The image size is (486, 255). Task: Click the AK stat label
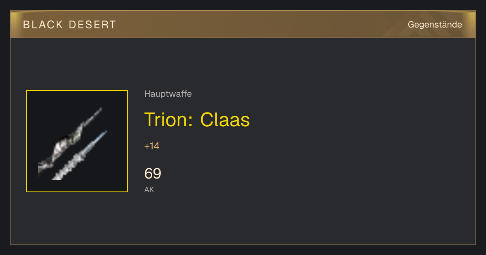(x=149, y=189)
